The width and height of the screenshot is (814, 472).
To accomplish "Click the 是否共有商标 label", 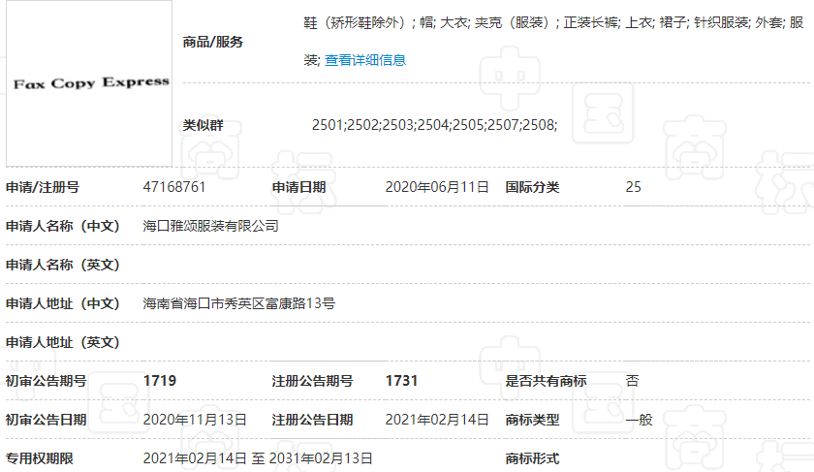I will click(547, 381).
